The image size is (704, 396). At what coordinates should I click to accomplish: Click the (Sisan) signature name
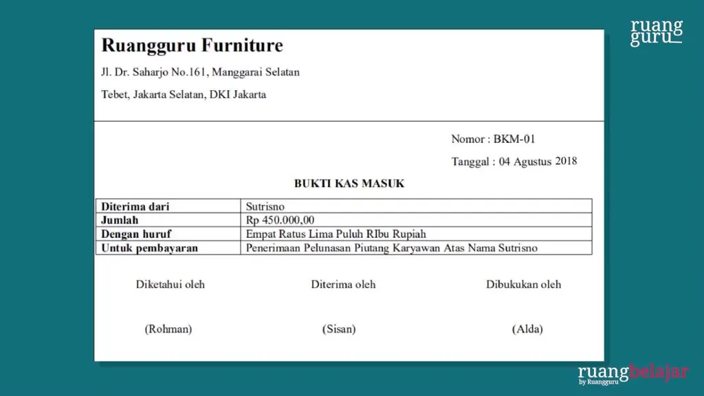339,329
